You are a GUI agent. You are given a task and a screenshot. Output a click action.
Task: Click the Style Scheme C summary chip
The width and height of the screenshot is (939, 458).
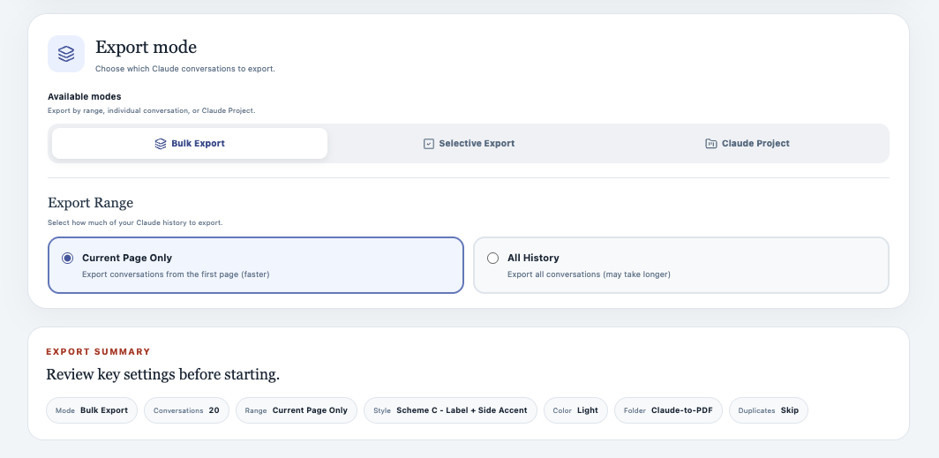pos(450,410)
